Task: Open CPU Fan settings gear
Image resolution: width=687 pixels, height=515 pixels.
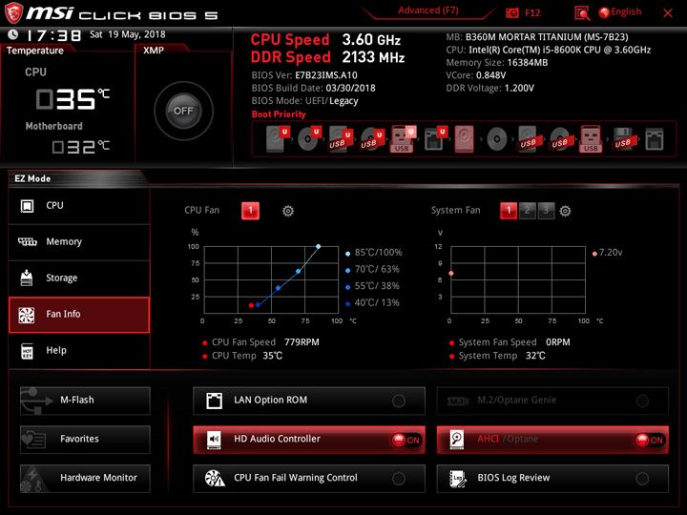Action: 288,211
